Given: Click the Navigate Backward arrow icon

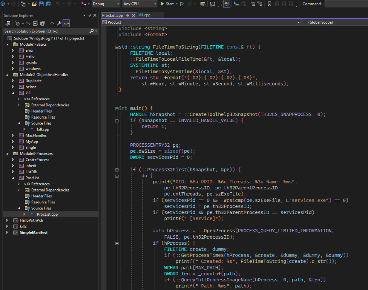Looking at the screenshot, I should pos(3,4).
